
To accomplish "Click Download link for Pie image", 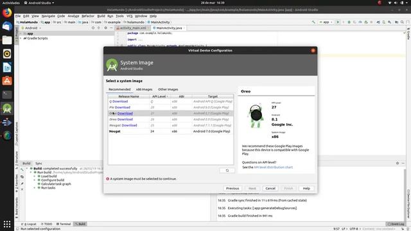I will [x=123, y=107].
